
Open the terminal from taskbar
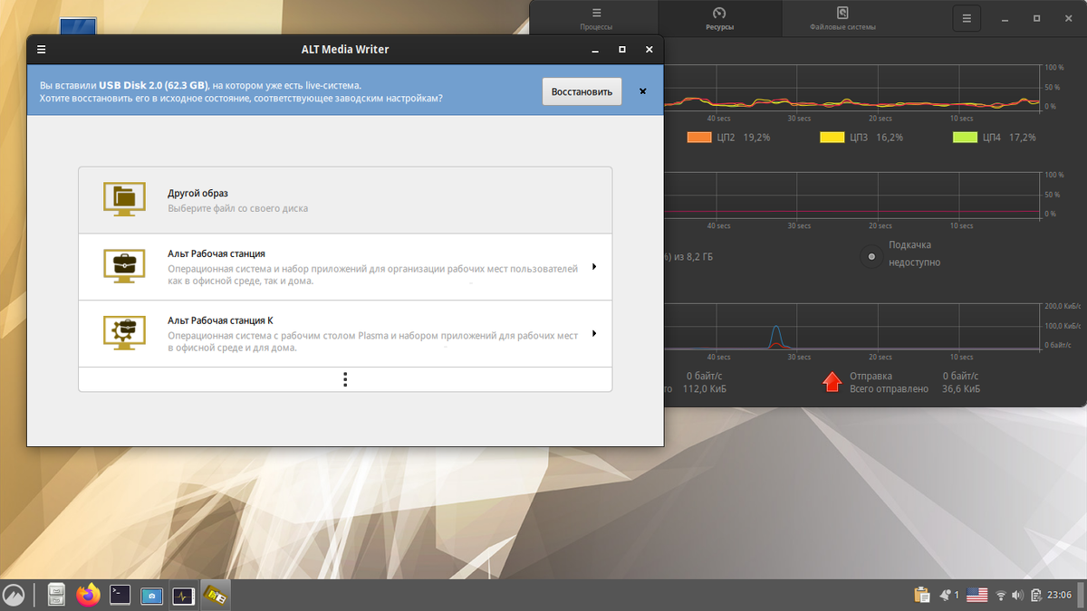[120, 595]
